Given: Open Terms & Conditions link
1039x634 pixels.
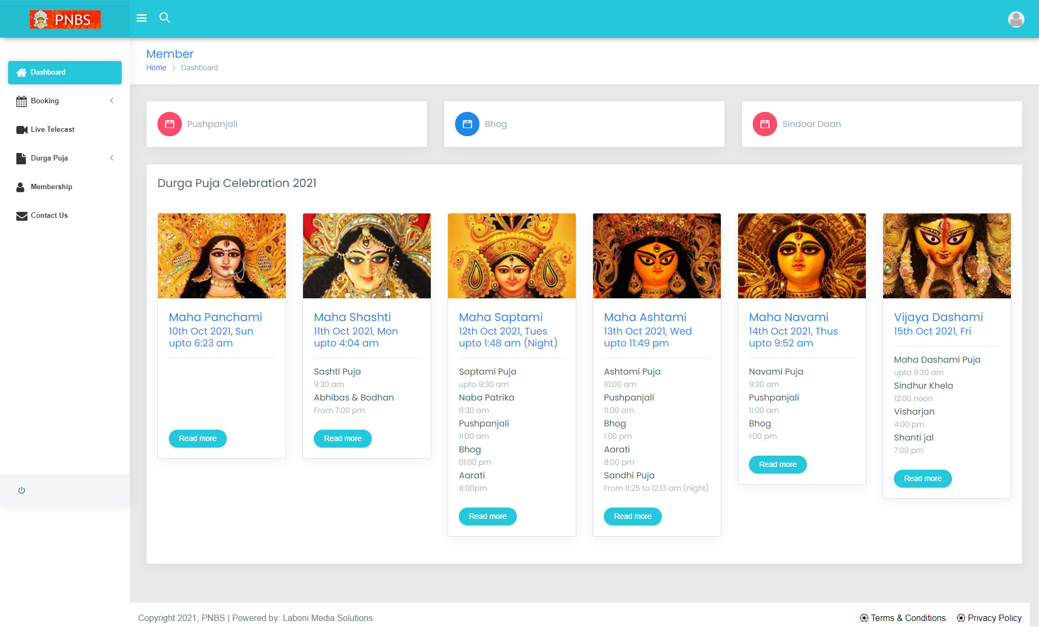Looking at the screenshot, I should click(908, 618).
